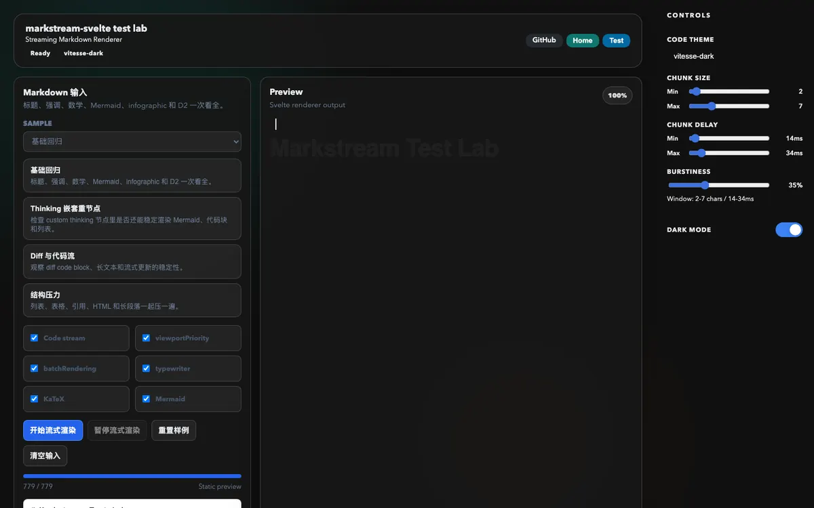814x508 pixels.
Task: Click the 暂停流式渲染 pause button
Action: (x=117, y=430)
